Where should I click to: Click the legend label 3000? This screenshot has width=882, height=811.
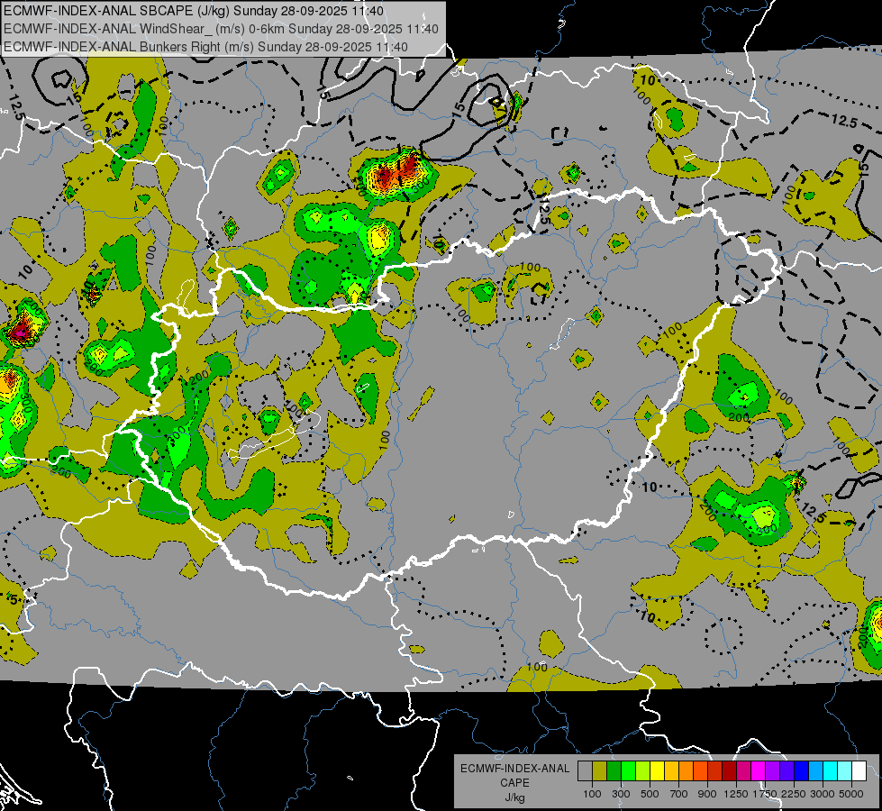pyautogui.click(x=823, y=794)
